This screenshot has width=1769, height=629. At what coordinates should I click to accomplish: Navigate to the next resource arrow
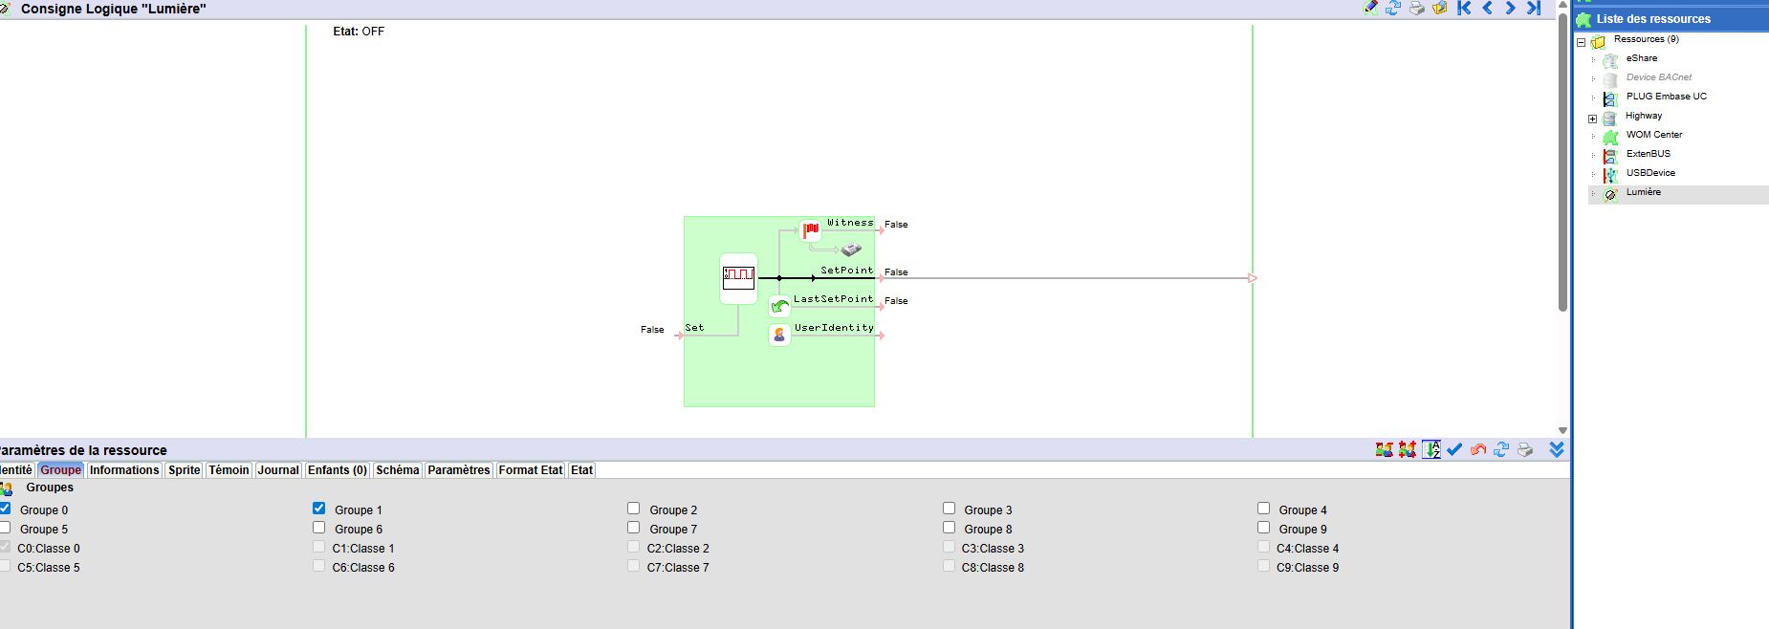[1510, 8]
